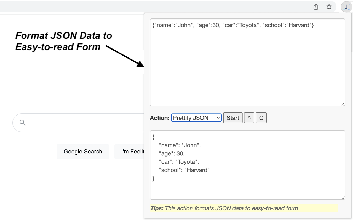This screenshot has height=220, width=353.
Task: Click the C clear button
Action: click(x=261, y=118)
